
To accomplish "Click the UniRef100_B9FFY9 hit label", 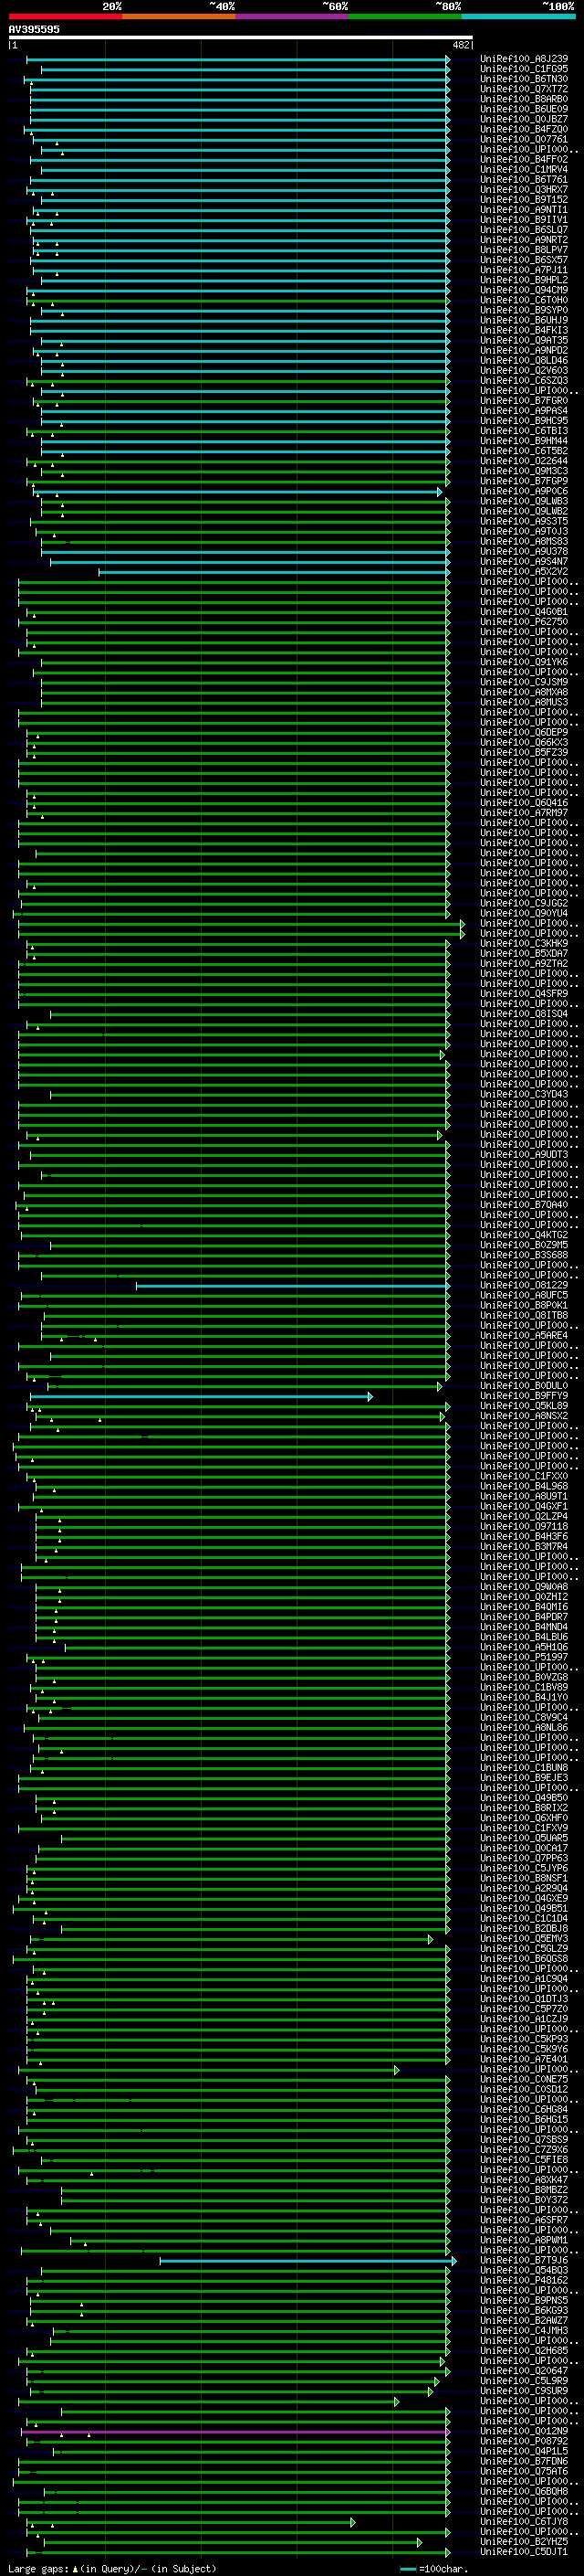I will (524, 1396).
